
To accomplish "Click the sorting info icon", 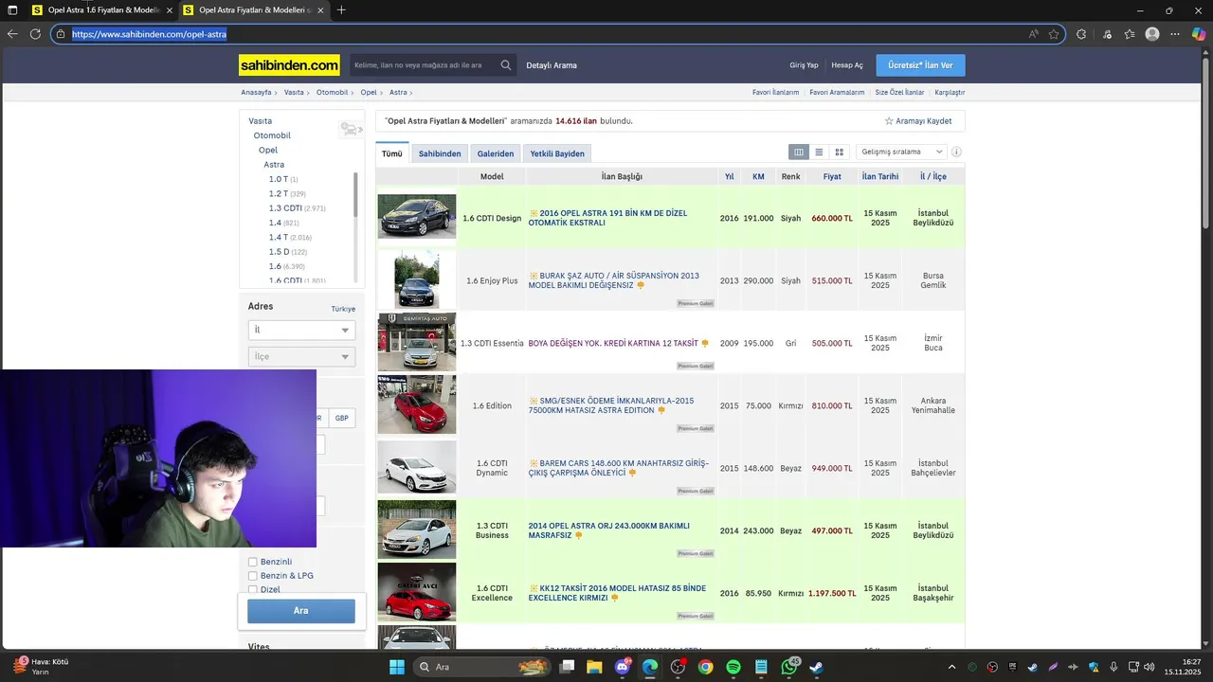I will click(x=956, y=152).
